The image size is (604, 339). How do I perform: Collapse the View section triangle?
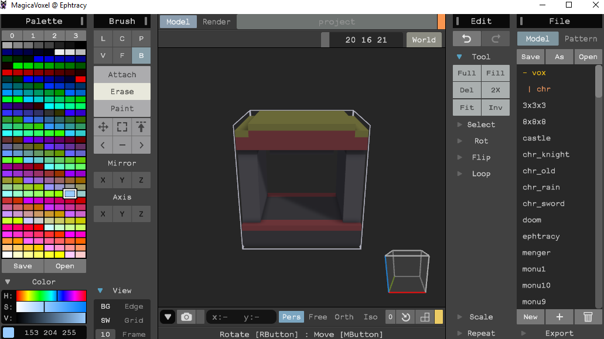coord(100,290)
